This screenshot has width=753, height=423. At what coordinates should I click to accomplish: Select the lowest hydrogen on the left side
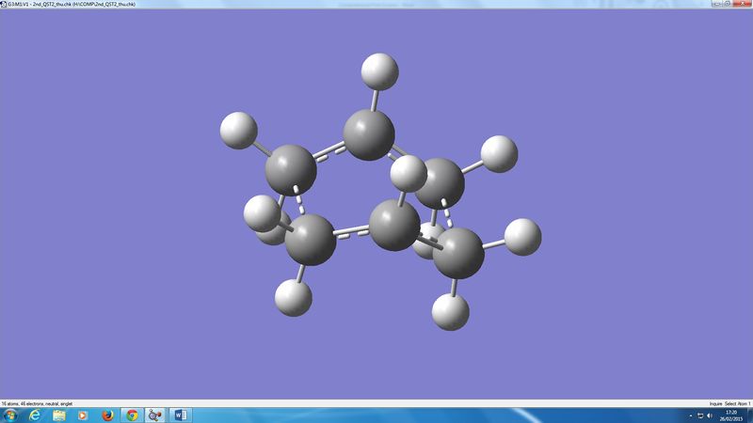(x=294, y=298)
